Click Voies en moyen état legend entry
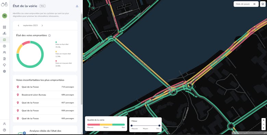This screenshot has width=267, height=135. point(63,54)
